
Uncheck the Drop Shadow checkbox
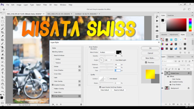[x=53, y=96]
